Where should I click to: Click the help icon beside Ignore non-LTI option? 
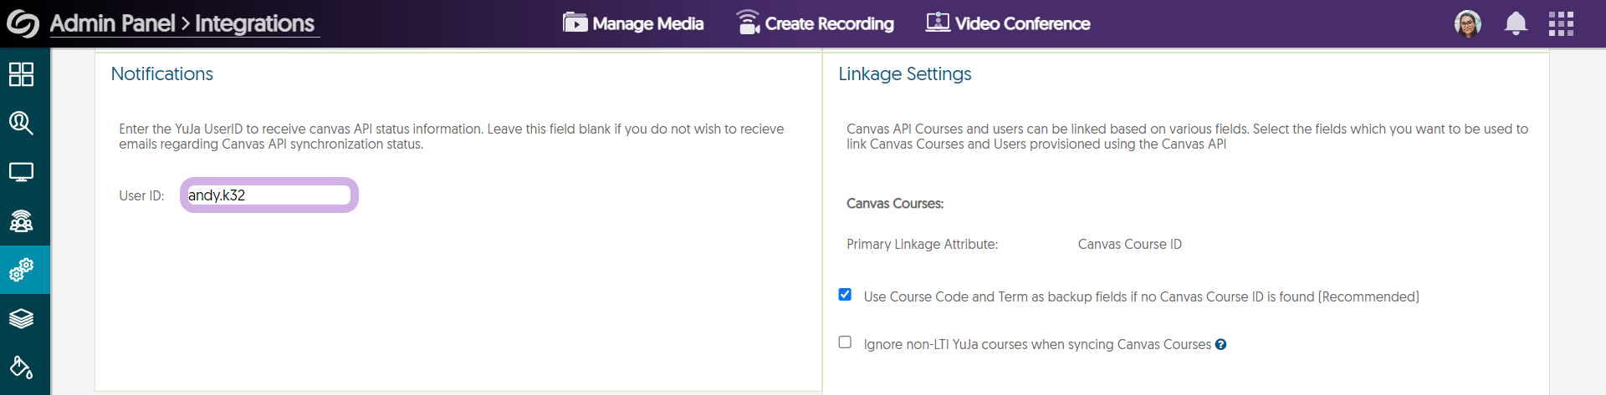click(1221, 345)
